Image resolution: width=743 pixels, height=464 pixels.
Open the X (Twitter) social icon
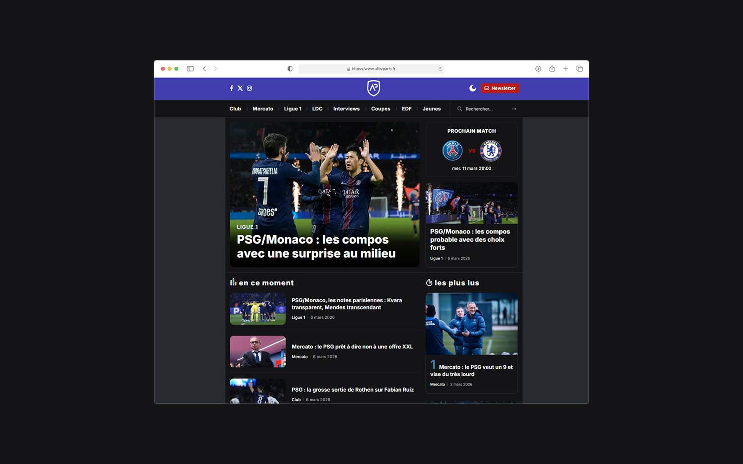point(240,88)
